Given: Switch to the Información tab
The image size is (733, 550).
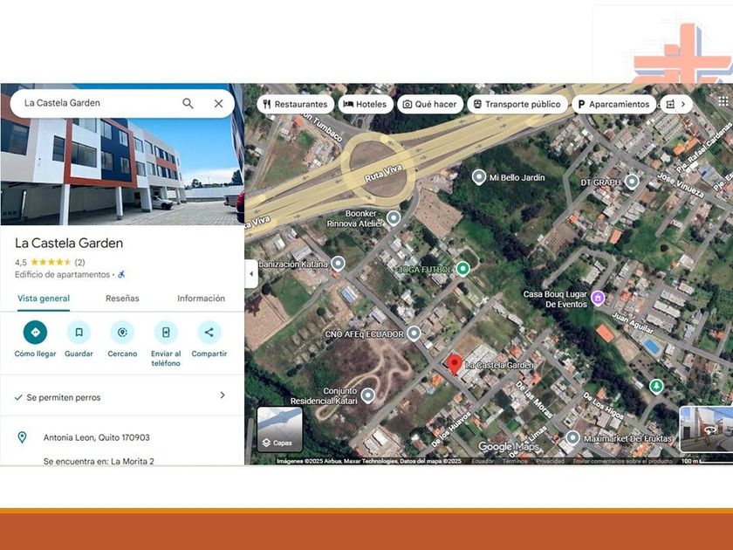Looking at the screenshot, I should (x=201, y=299).
